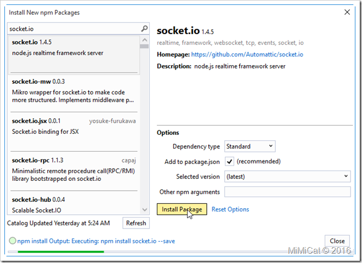Click the package list scroll up arrow

tap(144, 39)
